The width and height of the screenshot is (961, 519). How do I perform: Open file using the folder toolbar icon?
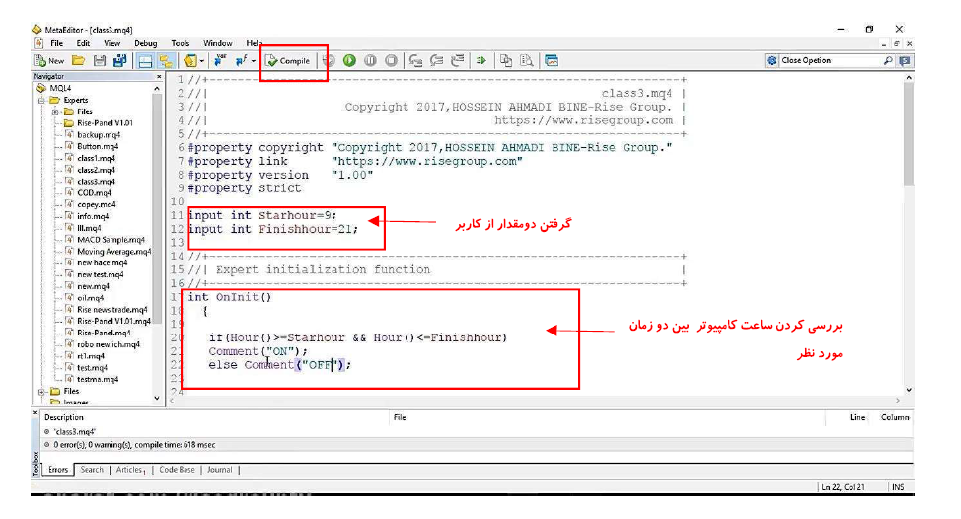[x=79, y=60]
